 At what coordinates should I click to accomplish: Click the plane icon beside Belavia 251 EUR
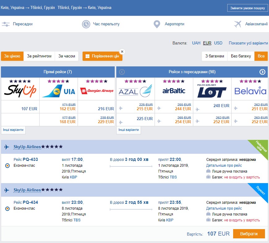click(x=236, y=108)
